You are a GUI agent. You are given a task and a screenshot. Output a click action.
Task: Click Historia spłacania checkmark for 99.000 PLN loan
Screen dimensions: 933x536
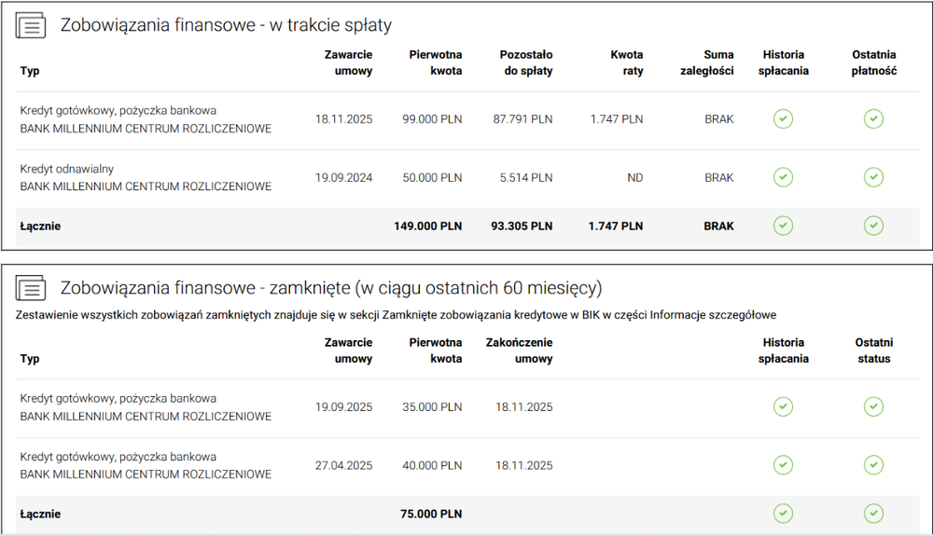point(783,118)
